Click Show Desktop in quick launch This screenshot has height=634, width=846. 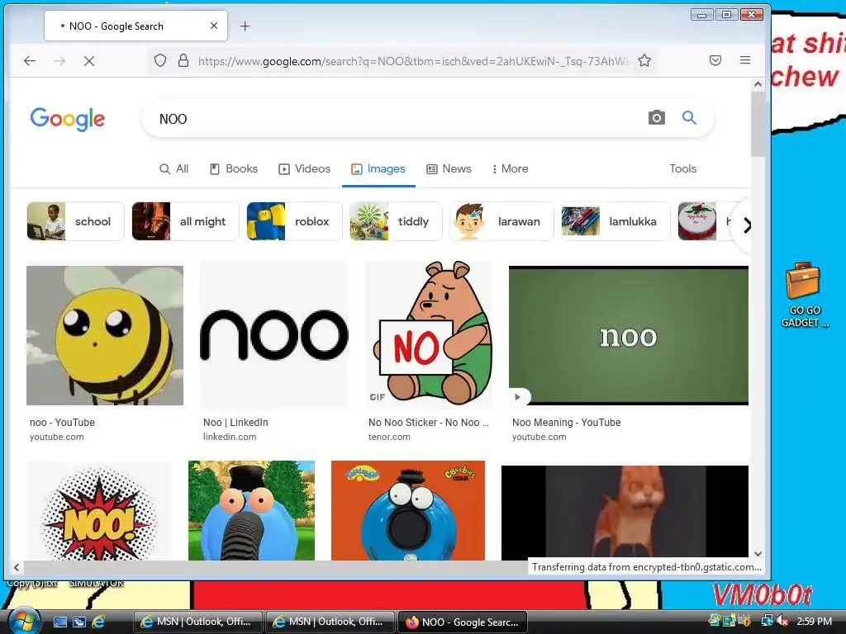pyautogui.click(x=60, y=622)
